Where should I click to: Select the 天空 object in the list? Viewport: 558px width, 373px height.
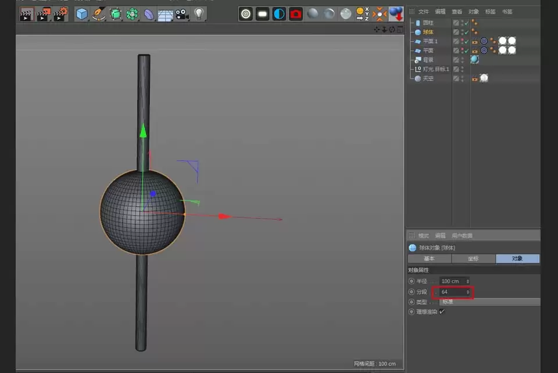pyautogui.click(x=428, y=78)
